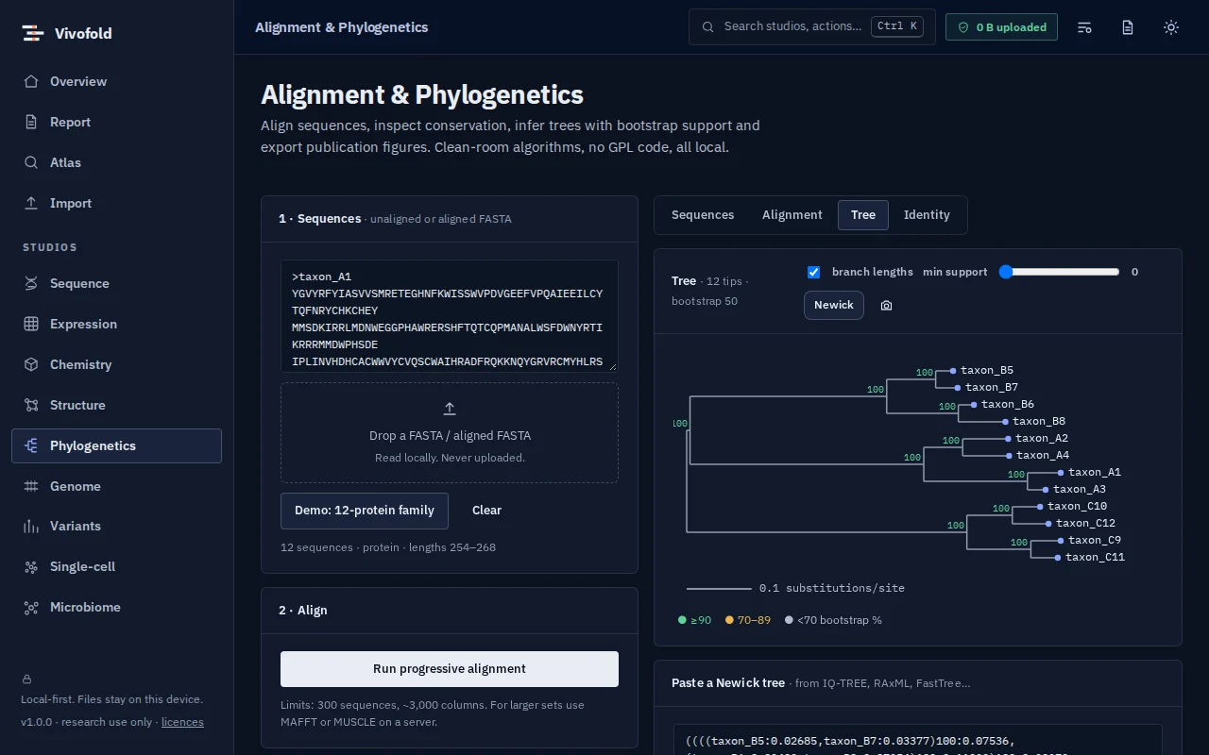Select the Tree tab
The width and height of the screenshot is (1209, 755).
863,215
